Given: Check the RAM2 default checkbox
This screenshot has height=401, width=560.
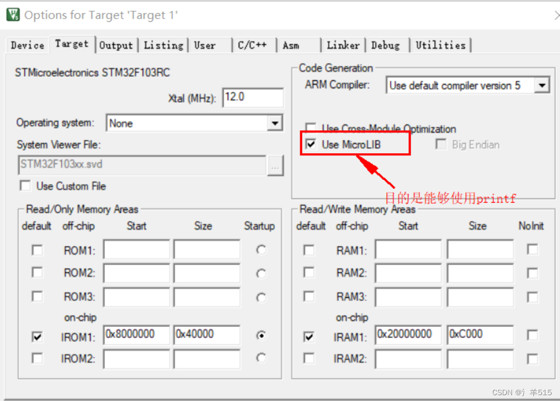Looking at the screenshot, I should coord(309,272).
